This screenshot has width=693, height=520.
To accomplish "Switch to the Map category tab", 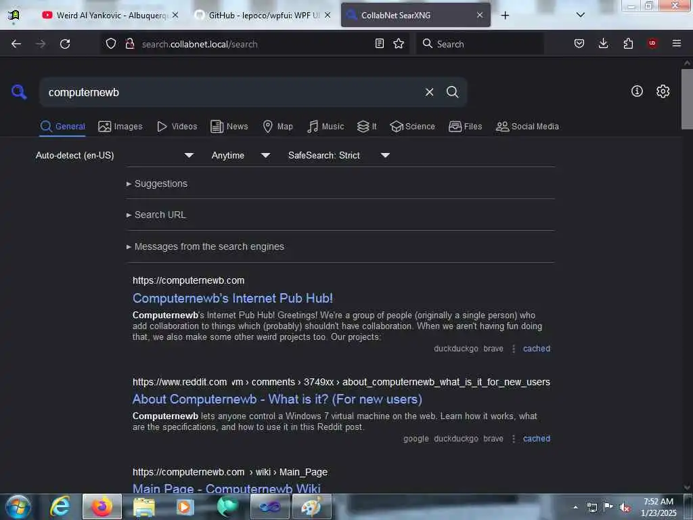I will click(x=277, y=127).
